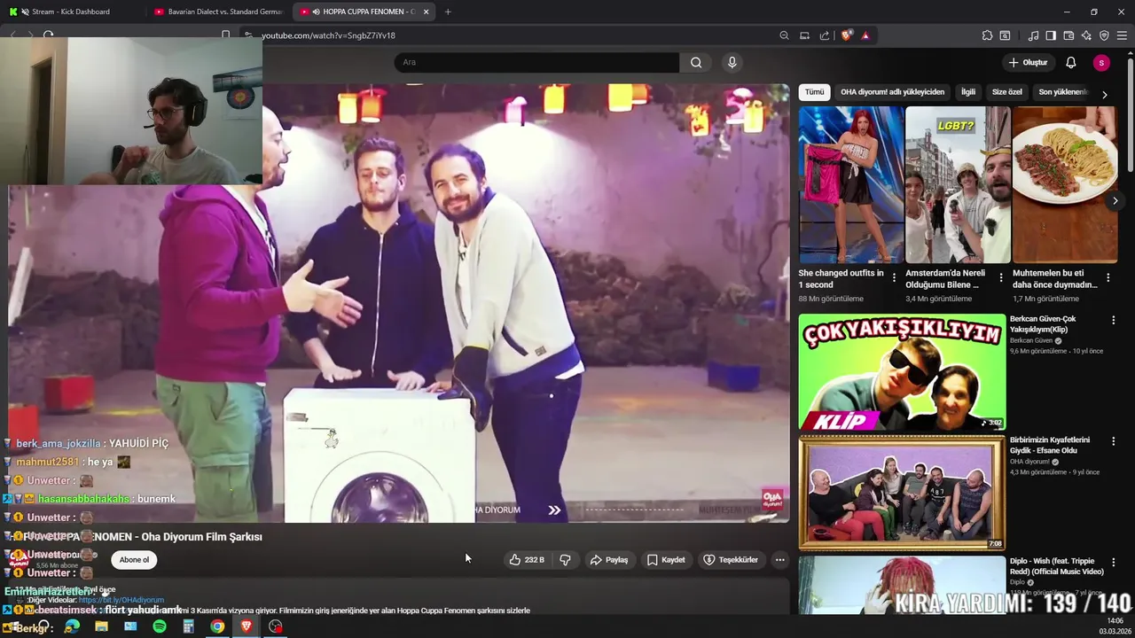Select the İlgili filter chip
Image resolution: width=1135 pixels, height=638 pixels.
coord(968,92)
